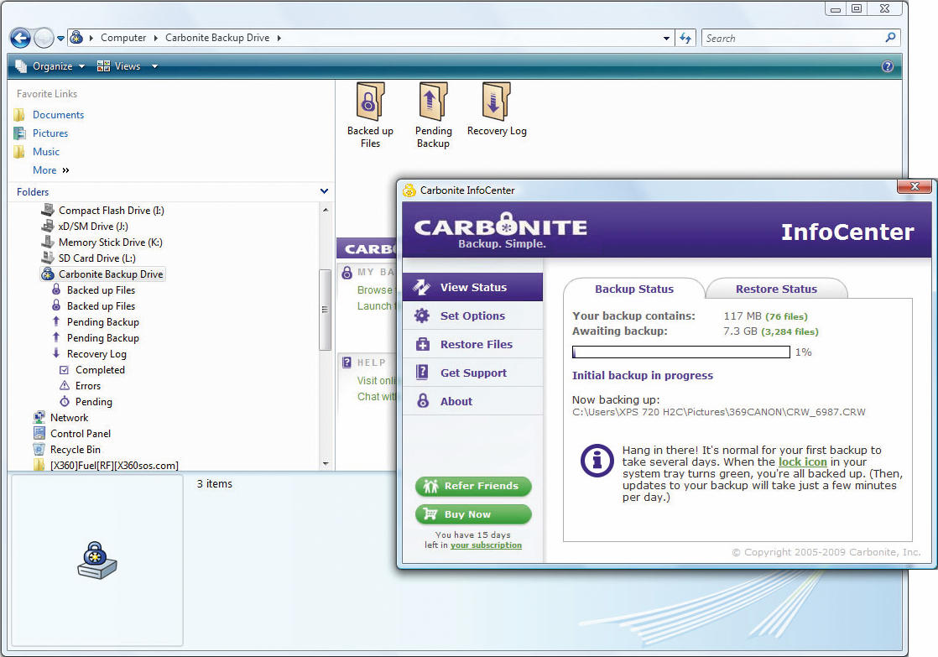
Task: Click the Carbonite Backup Drive breadcrumb in the address bar
Action: pos(217,38)
